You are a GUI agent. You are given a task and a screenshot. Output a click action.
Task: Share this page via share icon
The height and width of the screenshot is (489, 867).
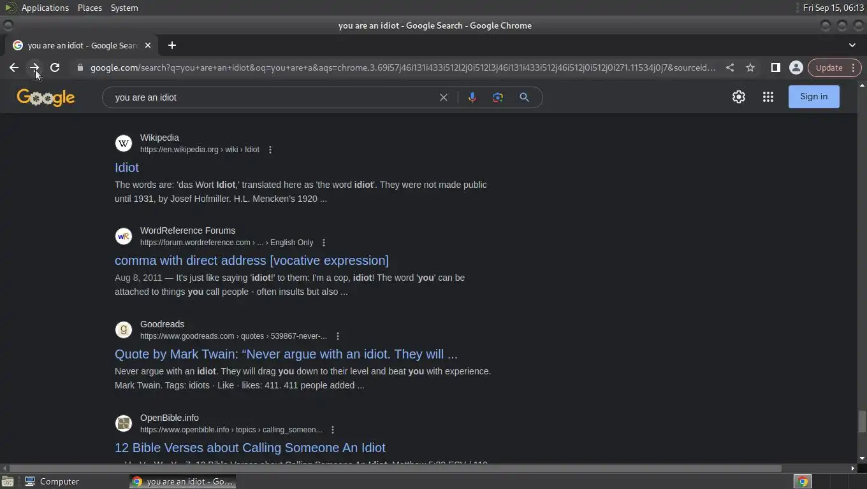click(x=730, y=67)
